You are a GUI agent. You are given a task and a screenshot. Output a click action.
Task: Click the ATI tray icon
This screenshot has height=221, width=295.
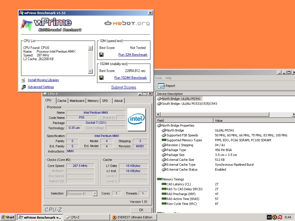(x=279, y=218)
